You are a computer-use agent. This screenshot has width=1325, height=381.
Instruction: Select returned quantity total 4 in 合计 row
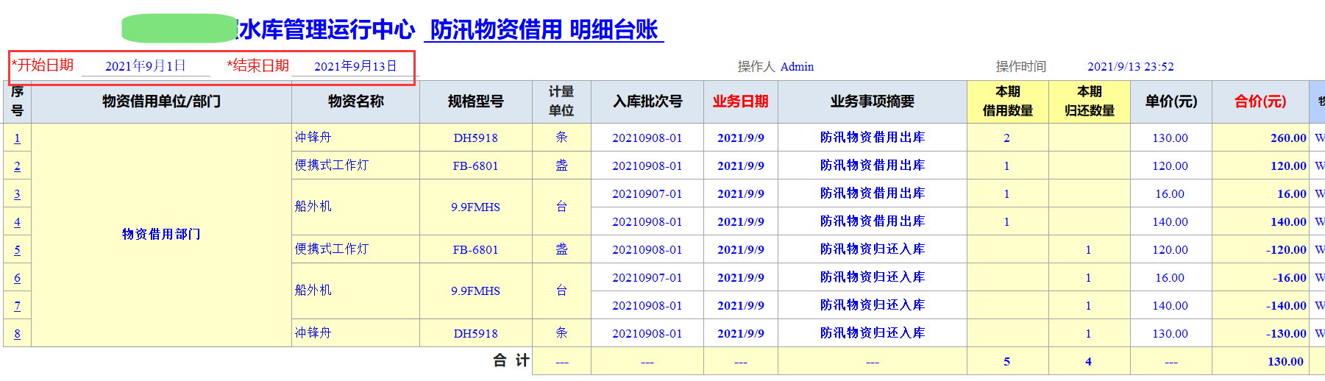(x=1088, y=362)
